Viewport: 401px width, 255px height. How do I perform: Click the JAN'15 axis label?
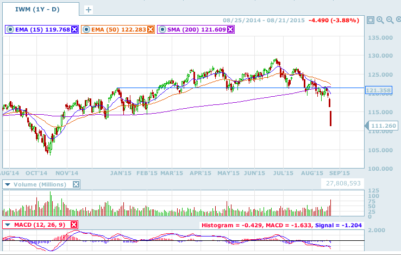(121, 173)
